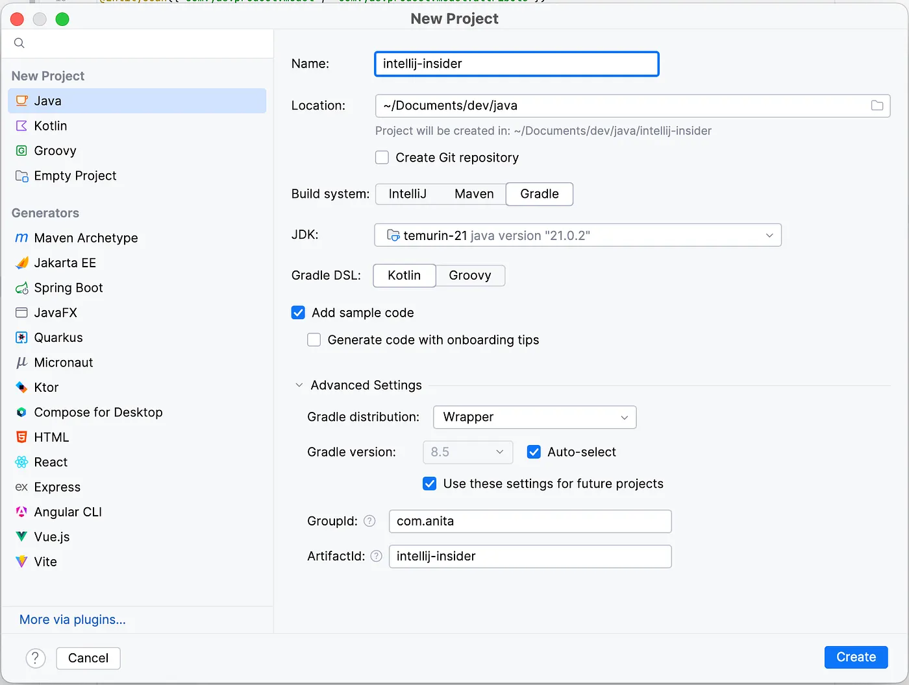Click the magnifying glass search icon
This screenshot has width=909, height=685.
18,43
